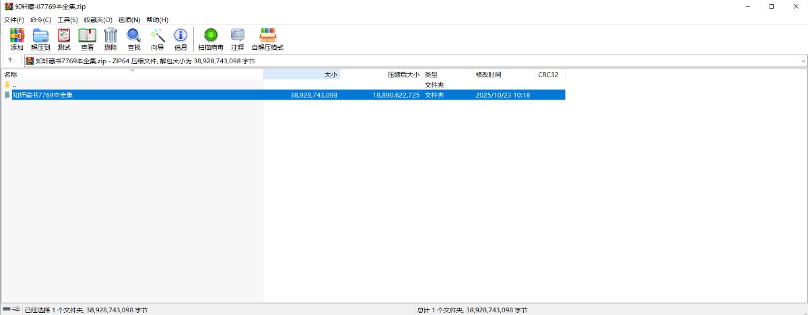The width and height of the screenshot is (808, 315).
Task: Click the SFX (自解压格式) icon
Action: click(267, 39)
